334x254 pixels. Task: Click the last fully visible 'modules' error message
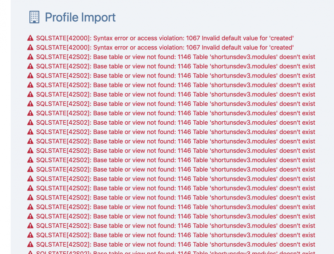[x=175, y=244]
